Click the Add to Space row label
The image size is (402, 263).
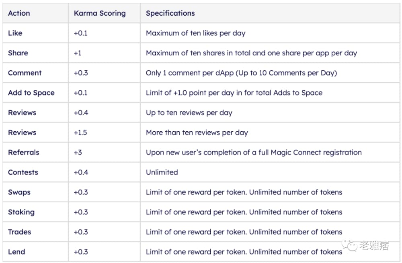pyautogui.click(x=31, y=93)
